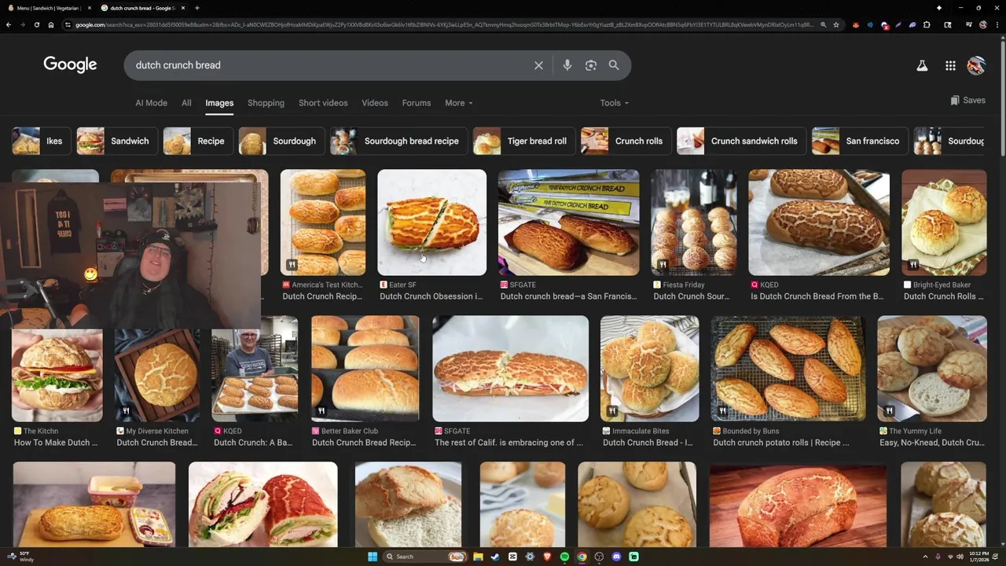The height and width of the screenshot is (566, 1006).
Task: Open 'The rest of Calif. is embracing' title
Action: click(x=509, y=443)
